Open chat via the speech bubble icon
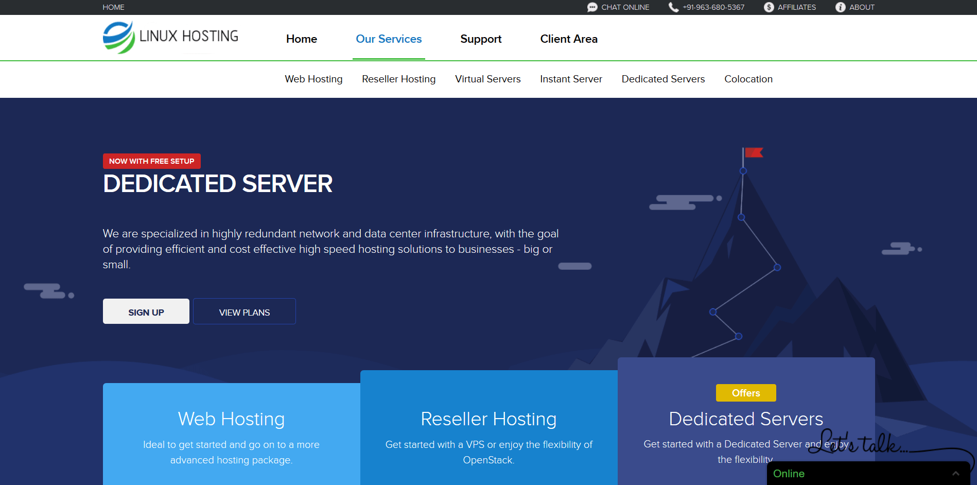The width and height of the screenshot is (977, 485). 592,7
